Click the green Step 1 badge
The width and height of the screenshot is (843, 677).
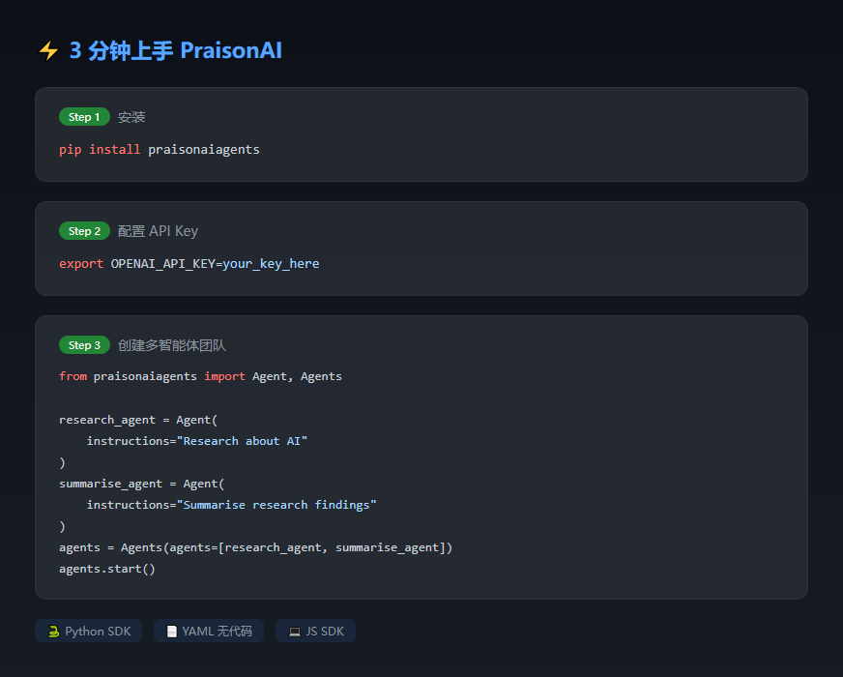tap(84, 117)
